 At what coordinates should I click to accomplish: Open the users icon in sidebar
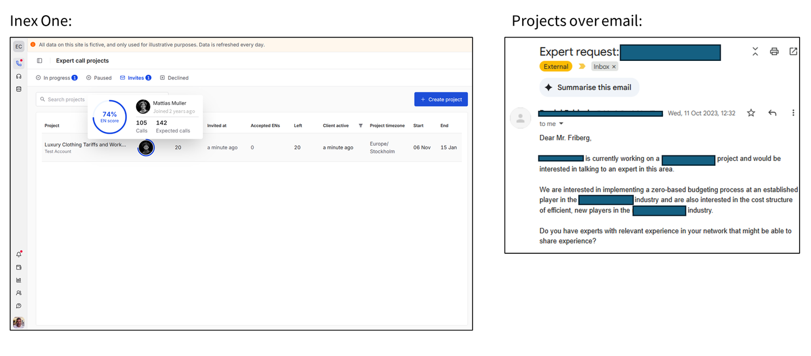click(x=18, y=293)
